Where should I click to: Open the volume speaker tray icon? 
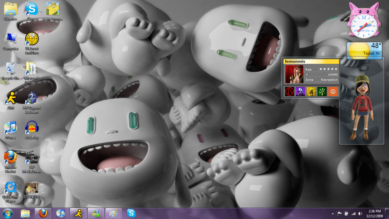click(360, 214)
